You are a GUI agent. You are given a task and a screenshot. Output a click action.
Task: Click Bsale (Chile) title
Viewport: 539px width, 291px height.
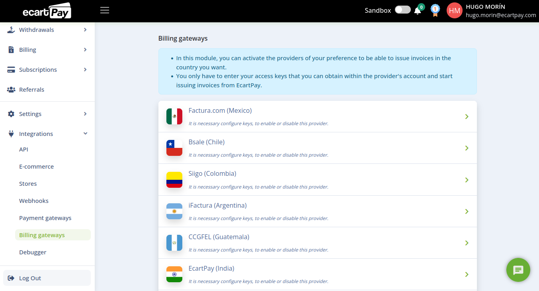(x=207, y=142)
